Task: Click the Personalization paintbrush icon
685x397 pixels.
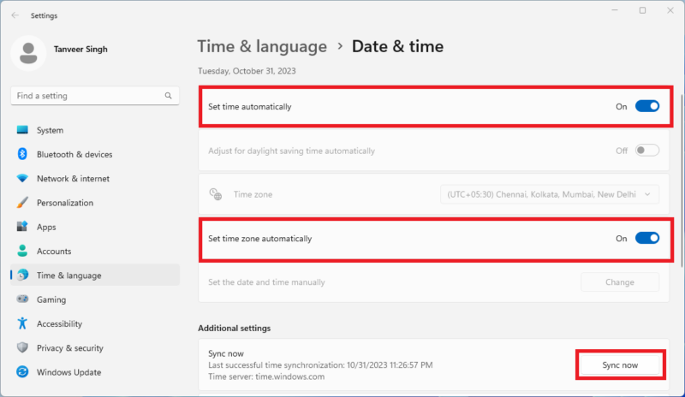Action: pos(22,203)
